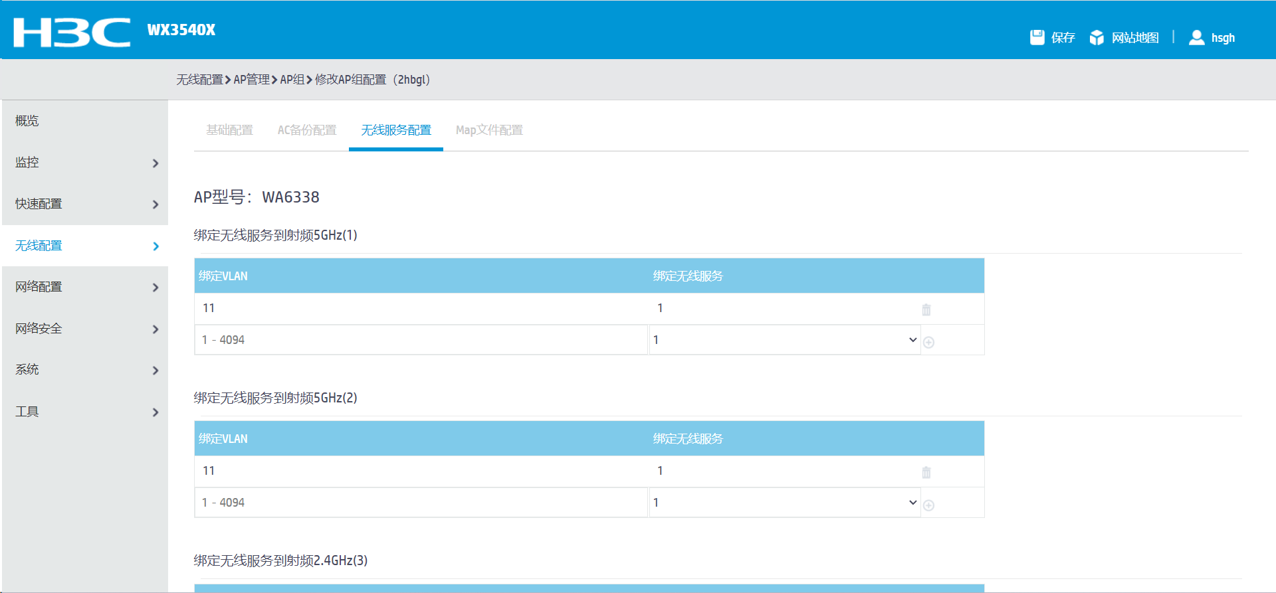Click the 绑定无线服务到射频5GHz(1) section title
Viewport: 1276px width, 593px height.
(276, 235)
